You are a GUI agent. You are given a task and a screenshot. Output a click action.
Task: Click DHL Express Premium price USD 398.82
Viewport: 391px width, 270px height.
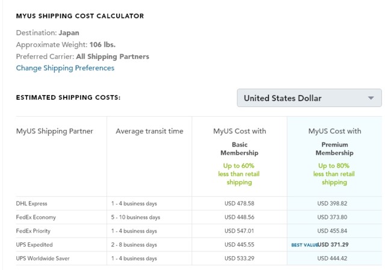(x=334, y=203)
